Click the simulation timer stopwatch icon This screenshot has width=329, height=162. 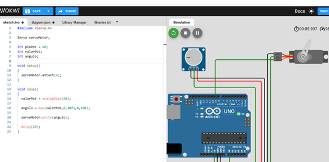coord(296,29)
